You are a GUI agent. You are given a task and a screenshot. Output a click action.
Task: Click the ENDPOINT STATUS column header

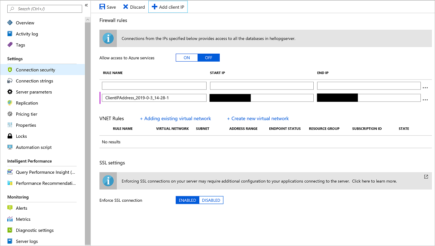tap(285, 129)
